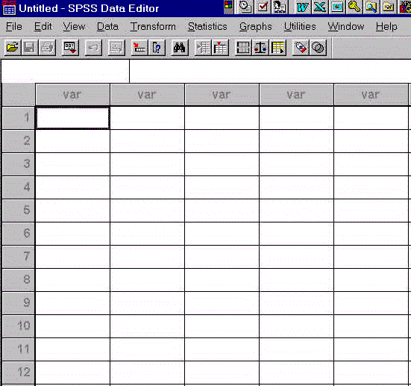Click the Select Cases toolbar icon

(277, 48)
